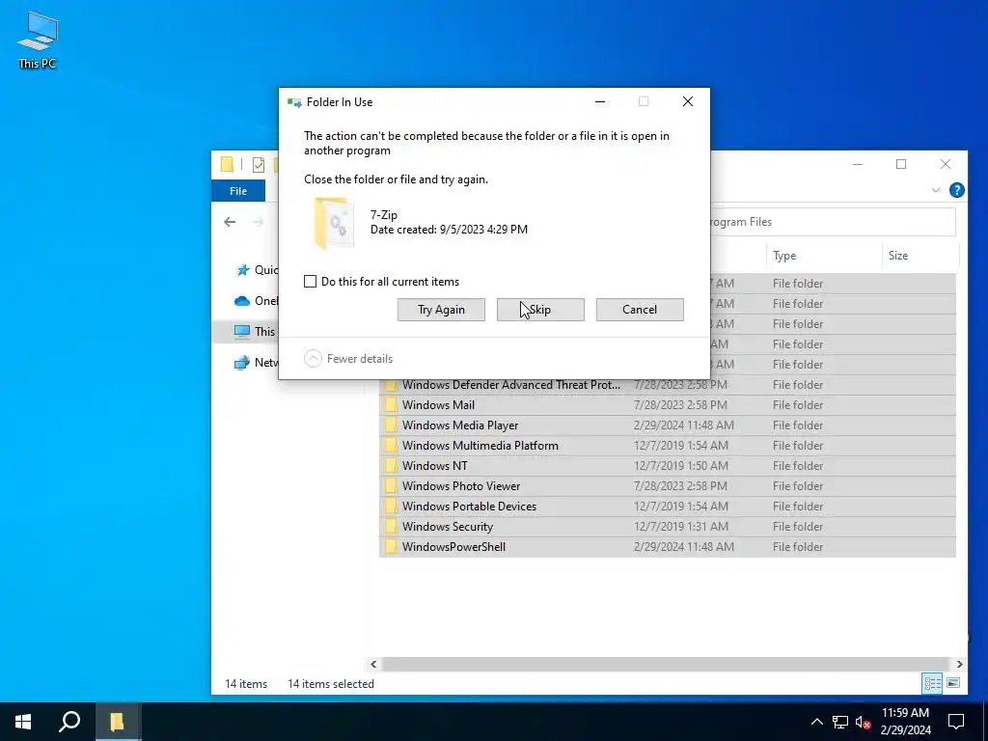This screenshot has width=988, height=741.
Task: Click the 7-Zip folder icon in dialog
Action: [334, 223]
